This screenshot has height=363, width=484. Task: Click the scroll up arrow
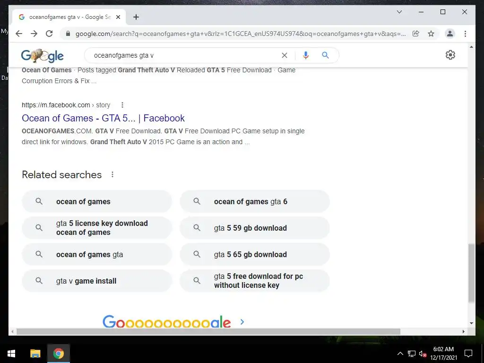click(x=471, y=47)
